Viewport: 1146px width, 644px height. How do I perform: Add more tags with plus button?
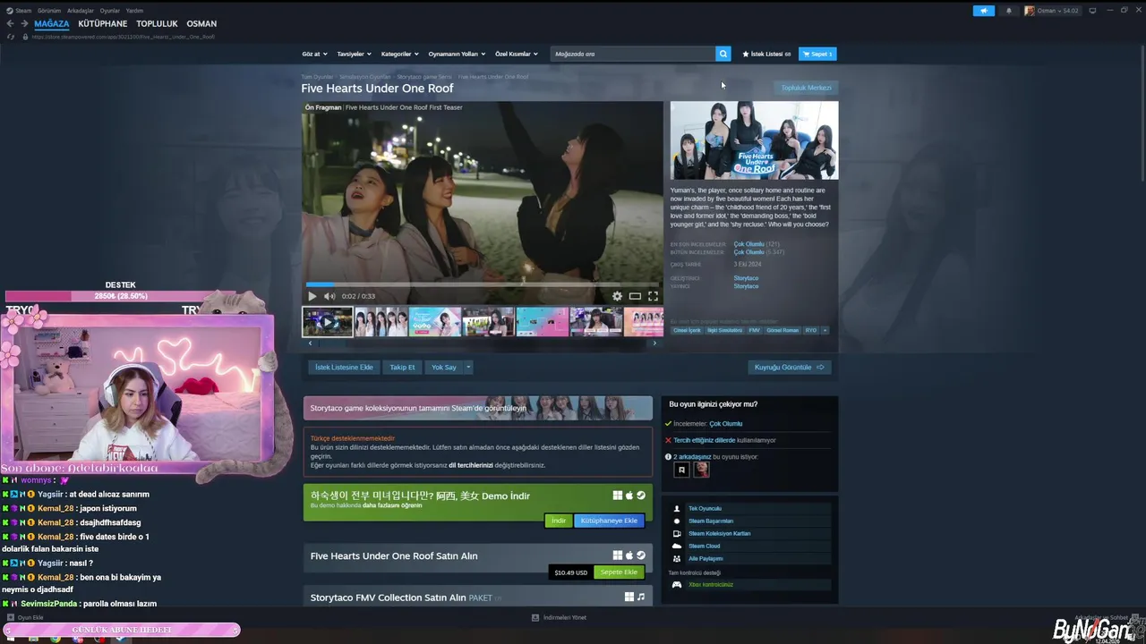pyautogui.click(x=825, y=330)
